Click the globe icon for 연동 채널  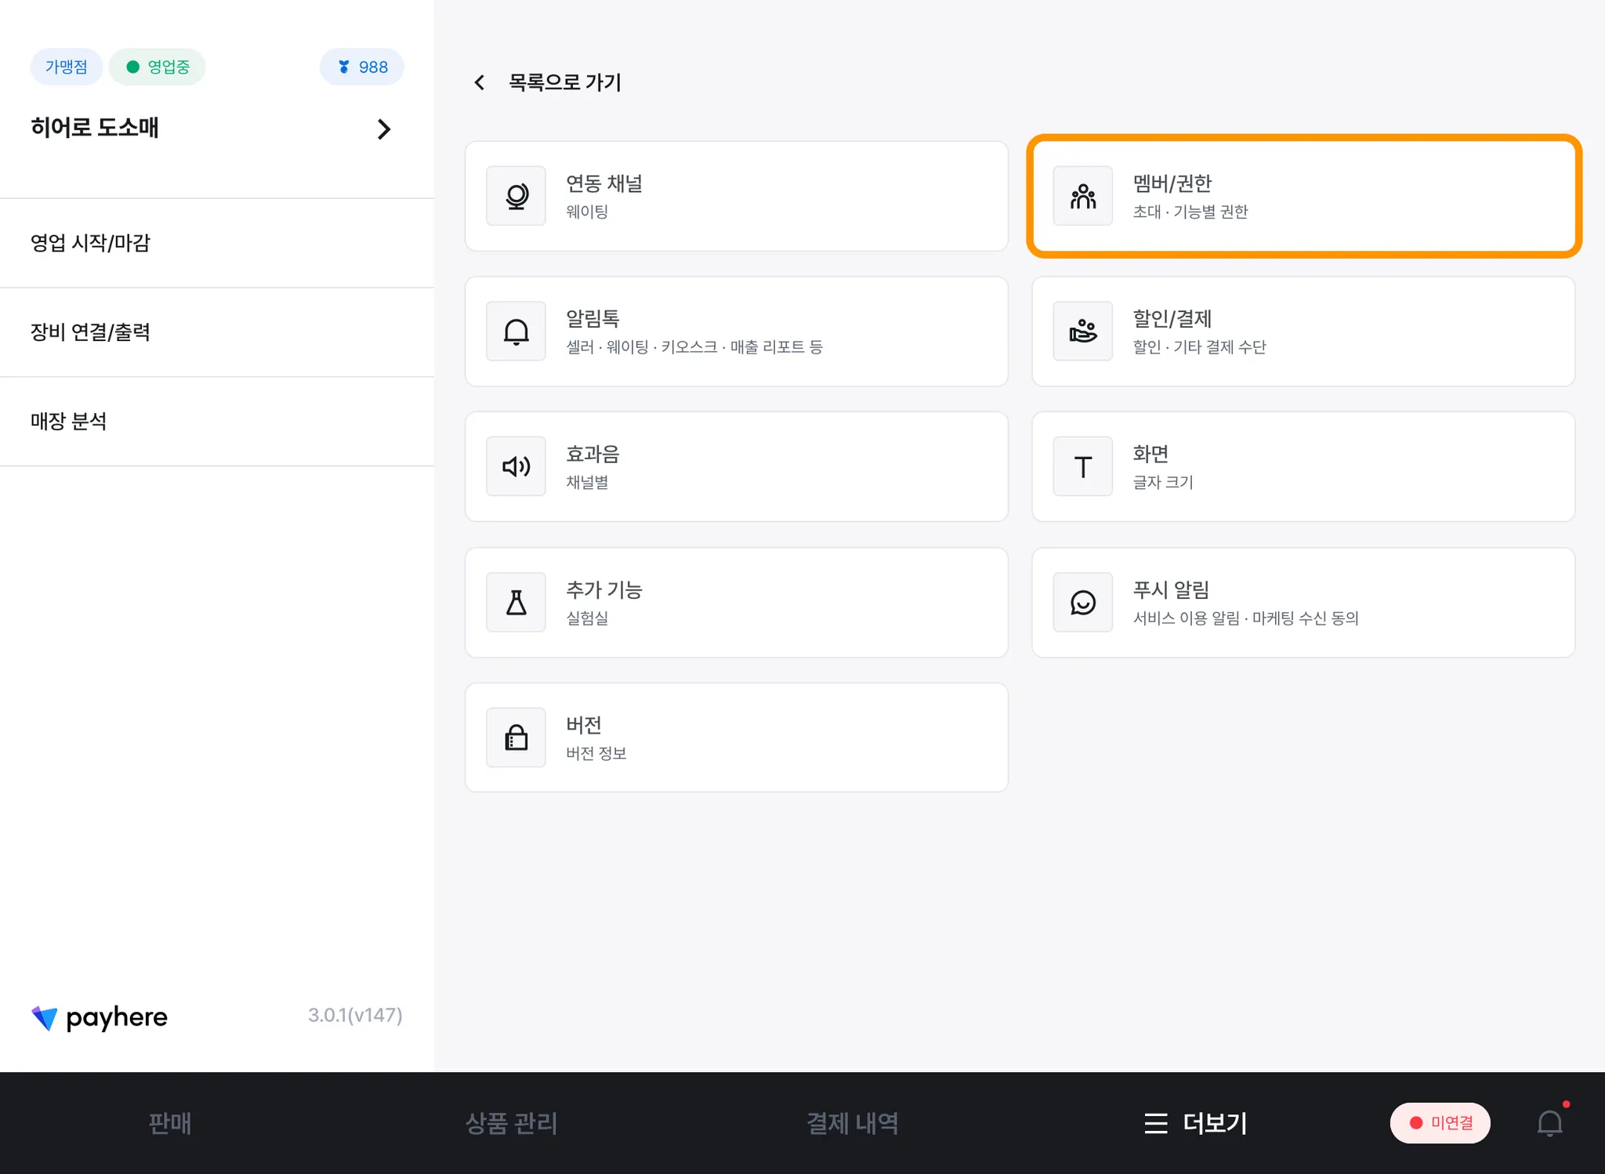pos(516,196)
